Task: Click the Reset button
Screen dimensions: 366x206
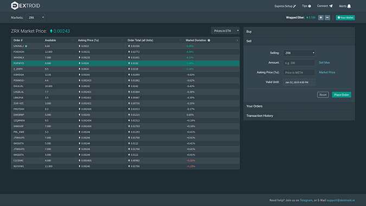Action: [323, 95]
